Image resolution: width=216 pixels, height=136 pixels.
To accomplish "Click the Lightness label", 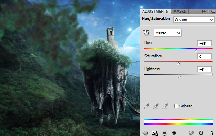I will (152, 69).
